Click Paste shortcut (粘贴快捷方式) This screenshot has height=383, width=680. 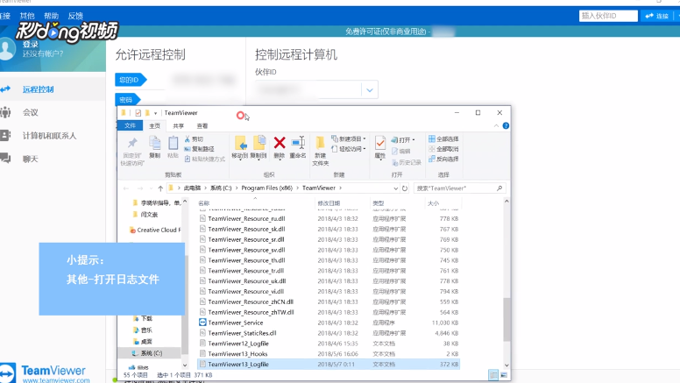click(x=205, y=159)
